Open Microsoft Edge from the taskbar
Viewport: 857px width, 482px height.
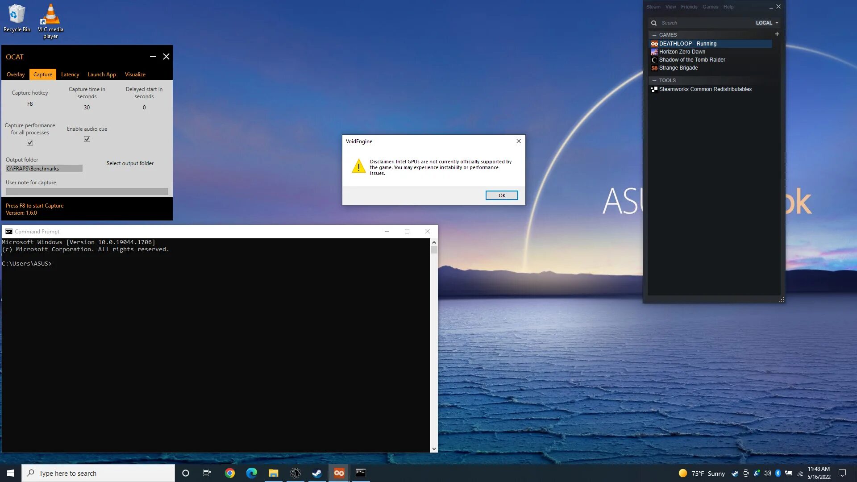[x=252, y=473]
